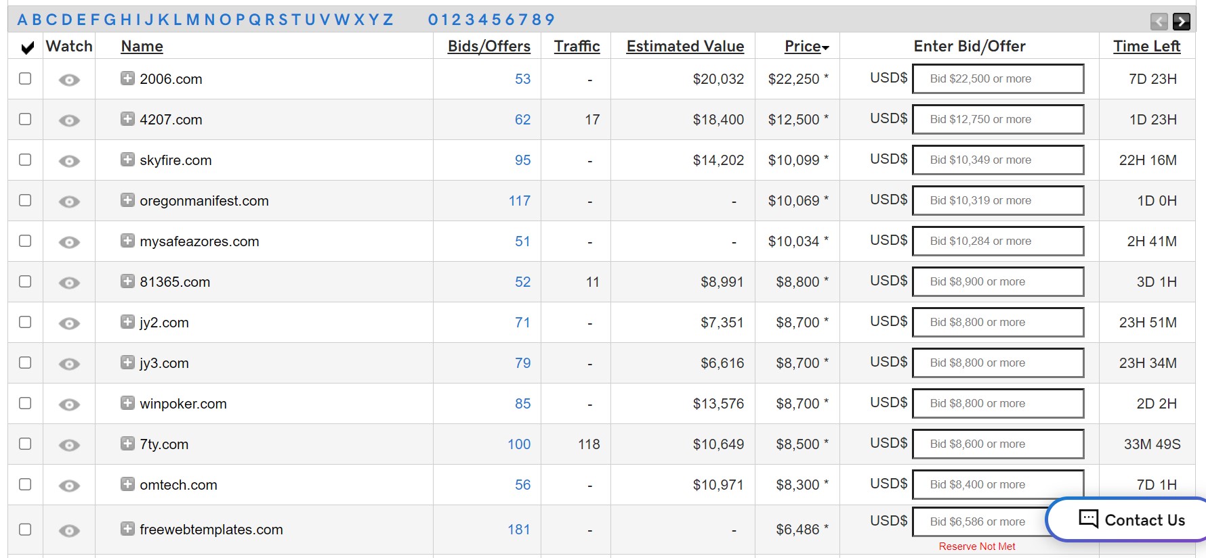This screenshot has height=558, width=1206.
Task: Watch 2006.com using its eye icon
Action: point(69,80)
